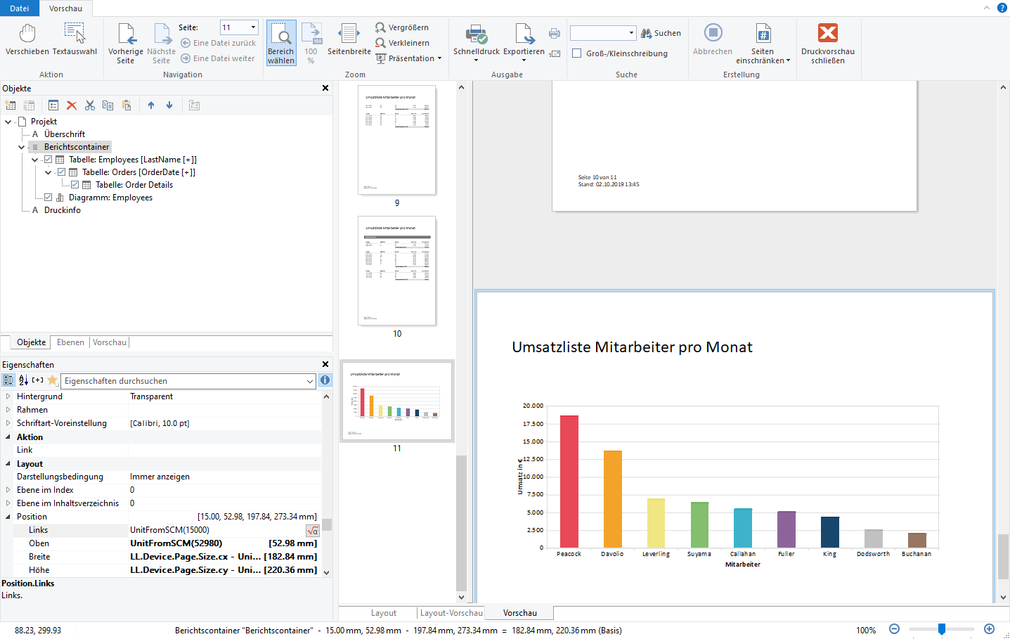The width and height of the screenshot is (1010, 639).
Task: Expand the Schriftart-Voreinstellung property
Action: [8, 423]
